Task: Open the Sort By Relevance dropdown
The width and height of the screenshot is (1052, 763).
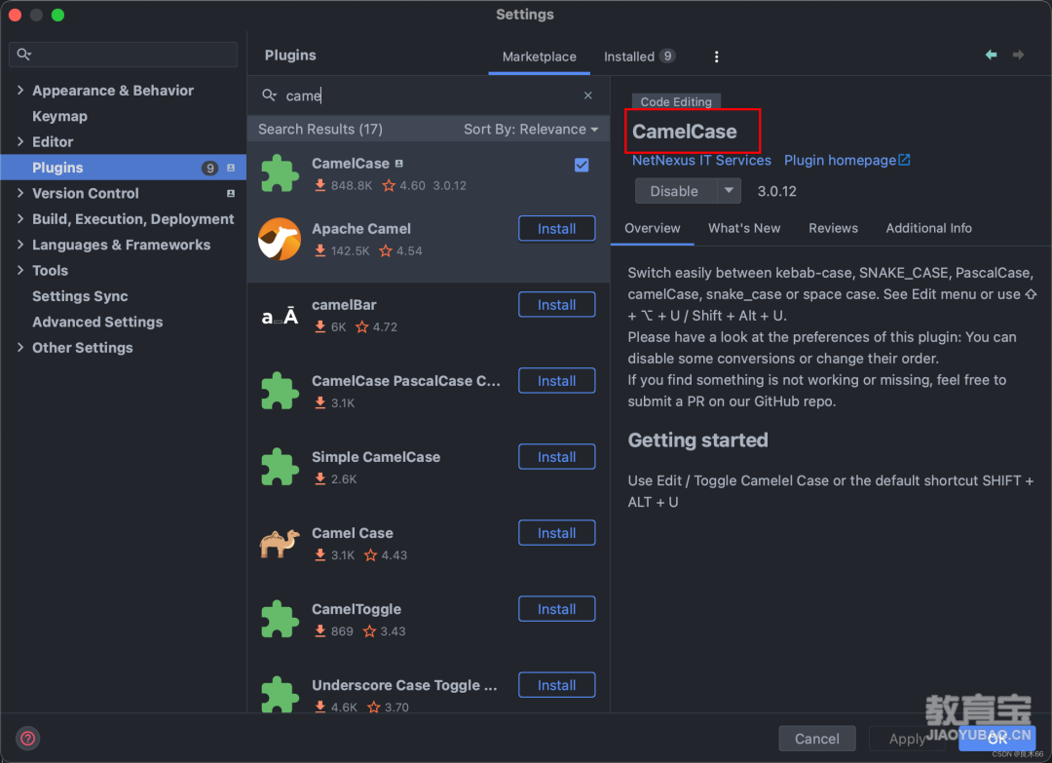Action: pyautogui.click(x=531, y=129)
